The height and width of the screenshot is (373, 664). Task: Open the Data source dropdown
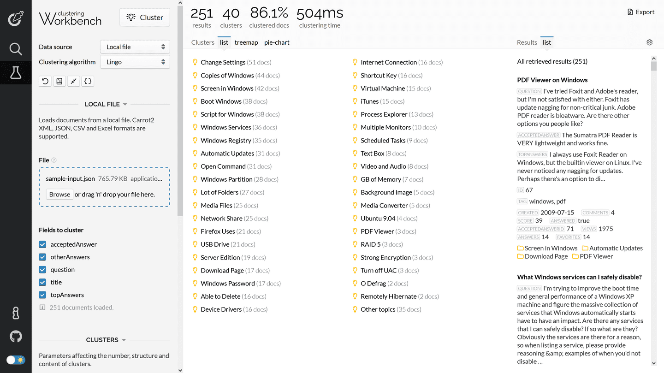pyautogui.click(x=135, y=47)
